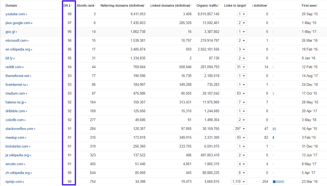Image resolution: width=327 pixels, height=186 pixels.
Task: Click info icon beside Linked domains (dofollow)
Action: pyautogui.click(x=191, y=5)
